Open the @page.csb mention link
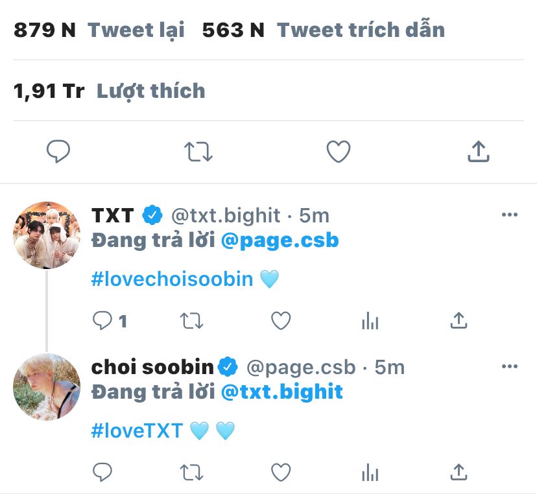The image size is (537, 494). [x=280, y=241]
